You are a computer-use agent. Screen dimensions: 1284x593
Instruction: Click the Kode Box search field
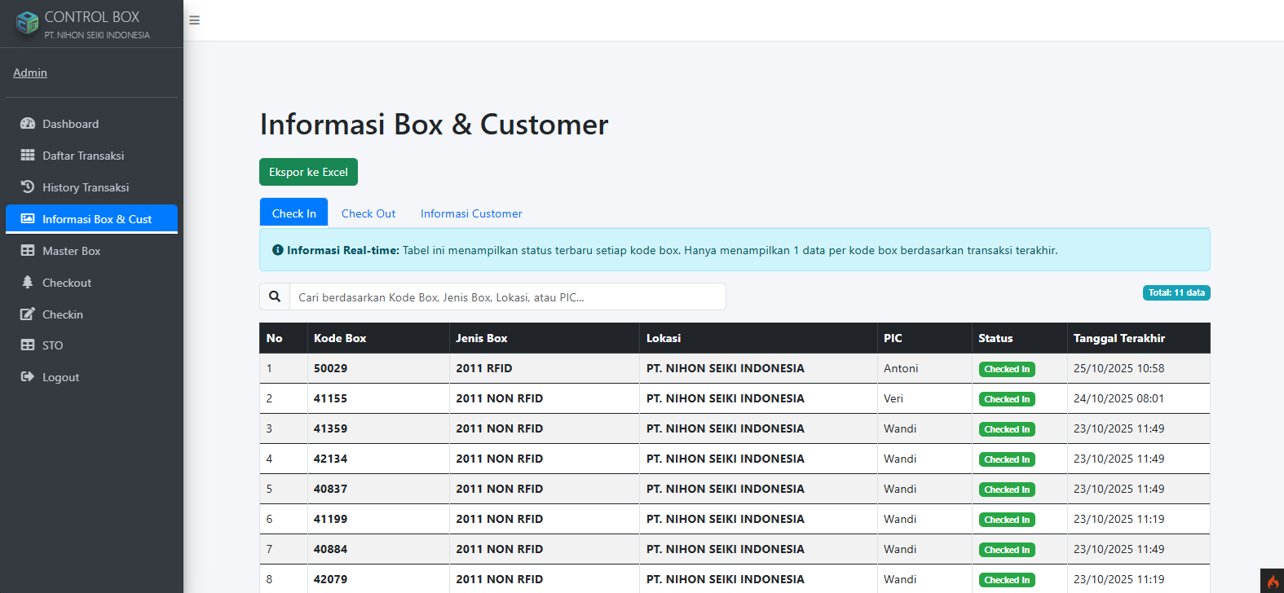coord(507,297)
